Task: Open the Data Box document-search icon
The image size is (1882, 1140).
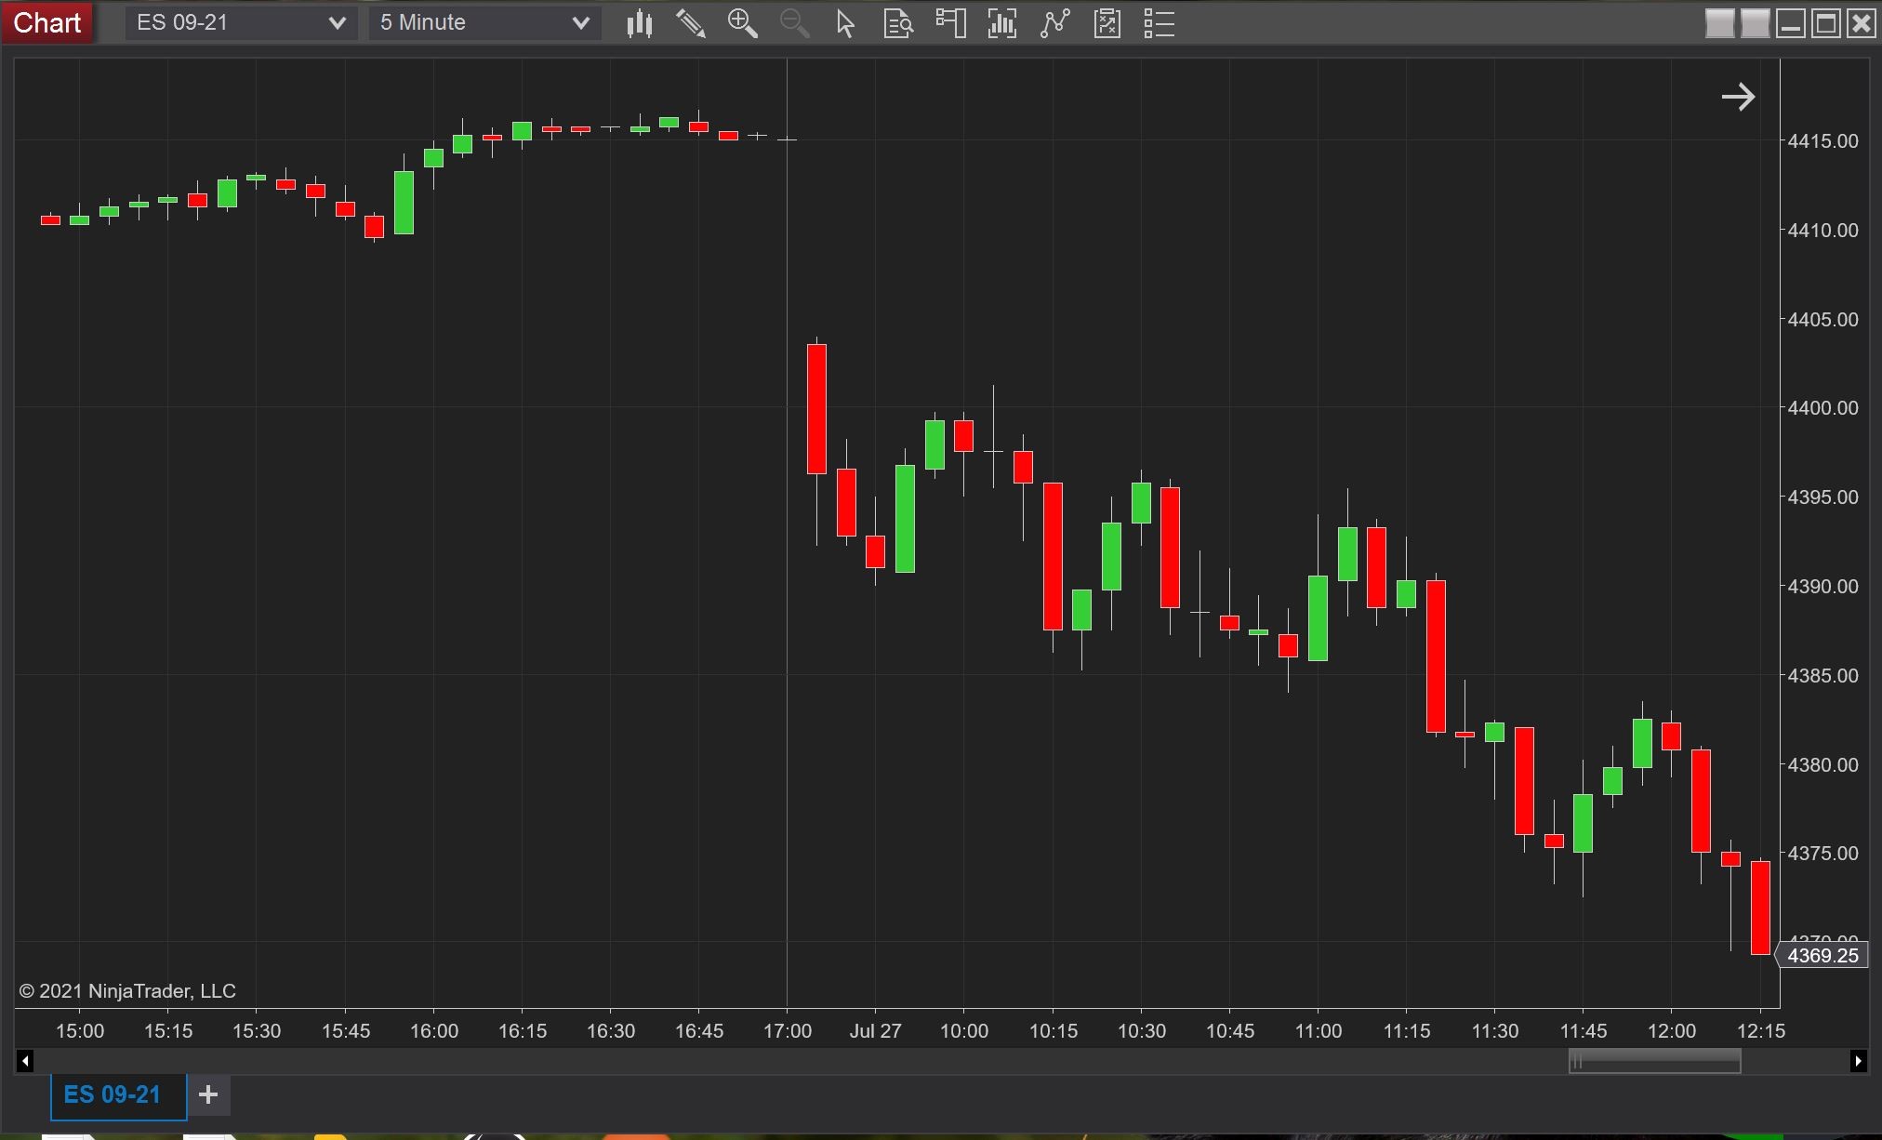Action: 897,23
